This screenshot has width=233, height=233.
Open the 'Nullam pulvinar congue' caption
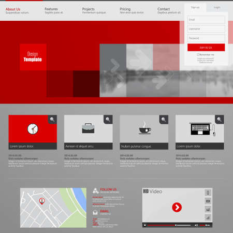pos(144,147)
